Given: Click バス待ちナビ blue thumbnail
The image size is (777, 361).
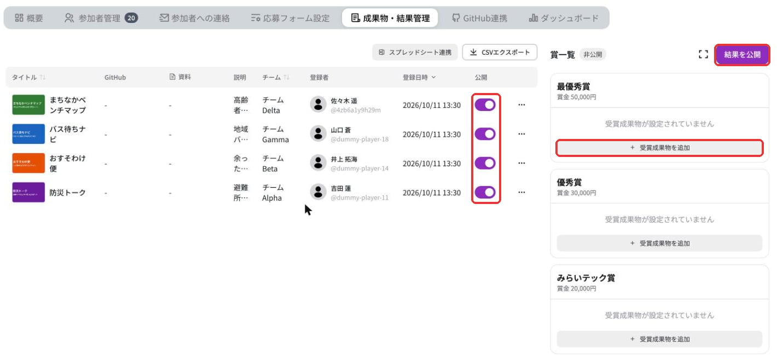Looking at the screenshot, I should click(28, 134).
